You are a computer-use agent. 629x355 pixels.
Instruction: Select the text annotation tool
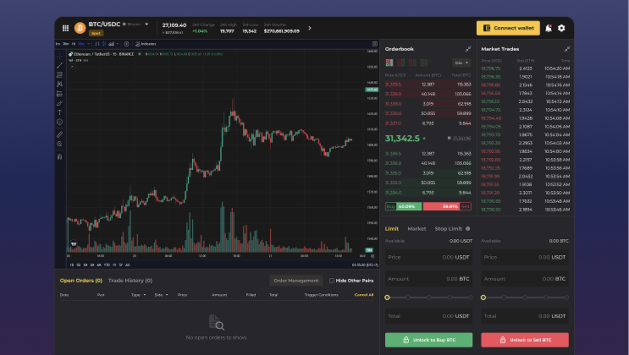click(60, 112)
